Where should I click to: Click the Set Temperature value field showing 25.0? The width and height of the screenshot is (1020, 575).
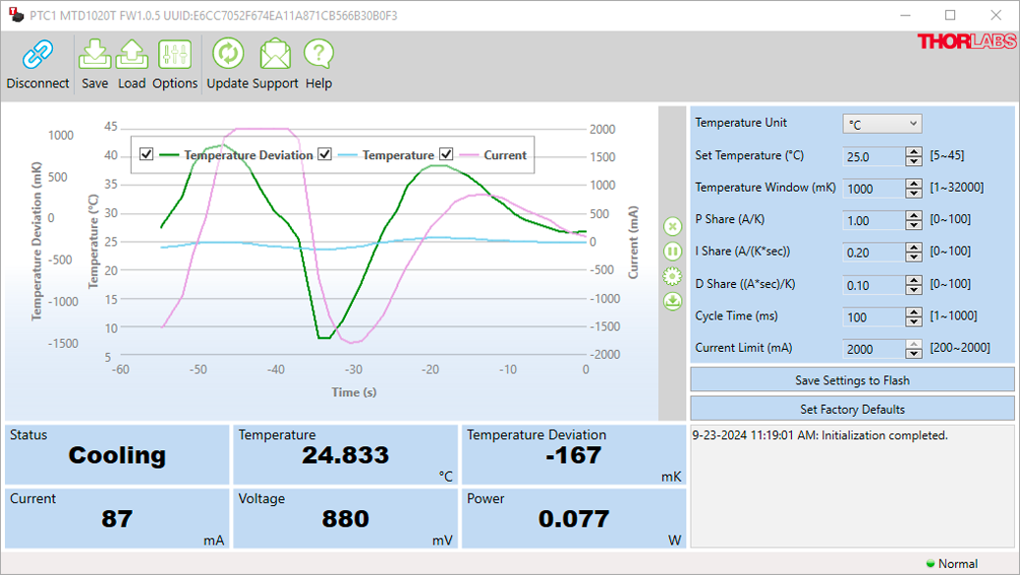tap(874, 156)
